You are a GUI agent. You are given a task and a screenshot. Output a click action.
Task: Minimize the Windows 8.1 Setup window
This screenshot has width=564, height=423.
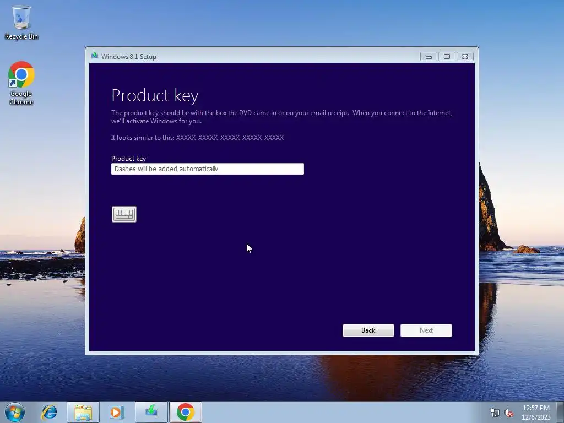pos(429,57)
